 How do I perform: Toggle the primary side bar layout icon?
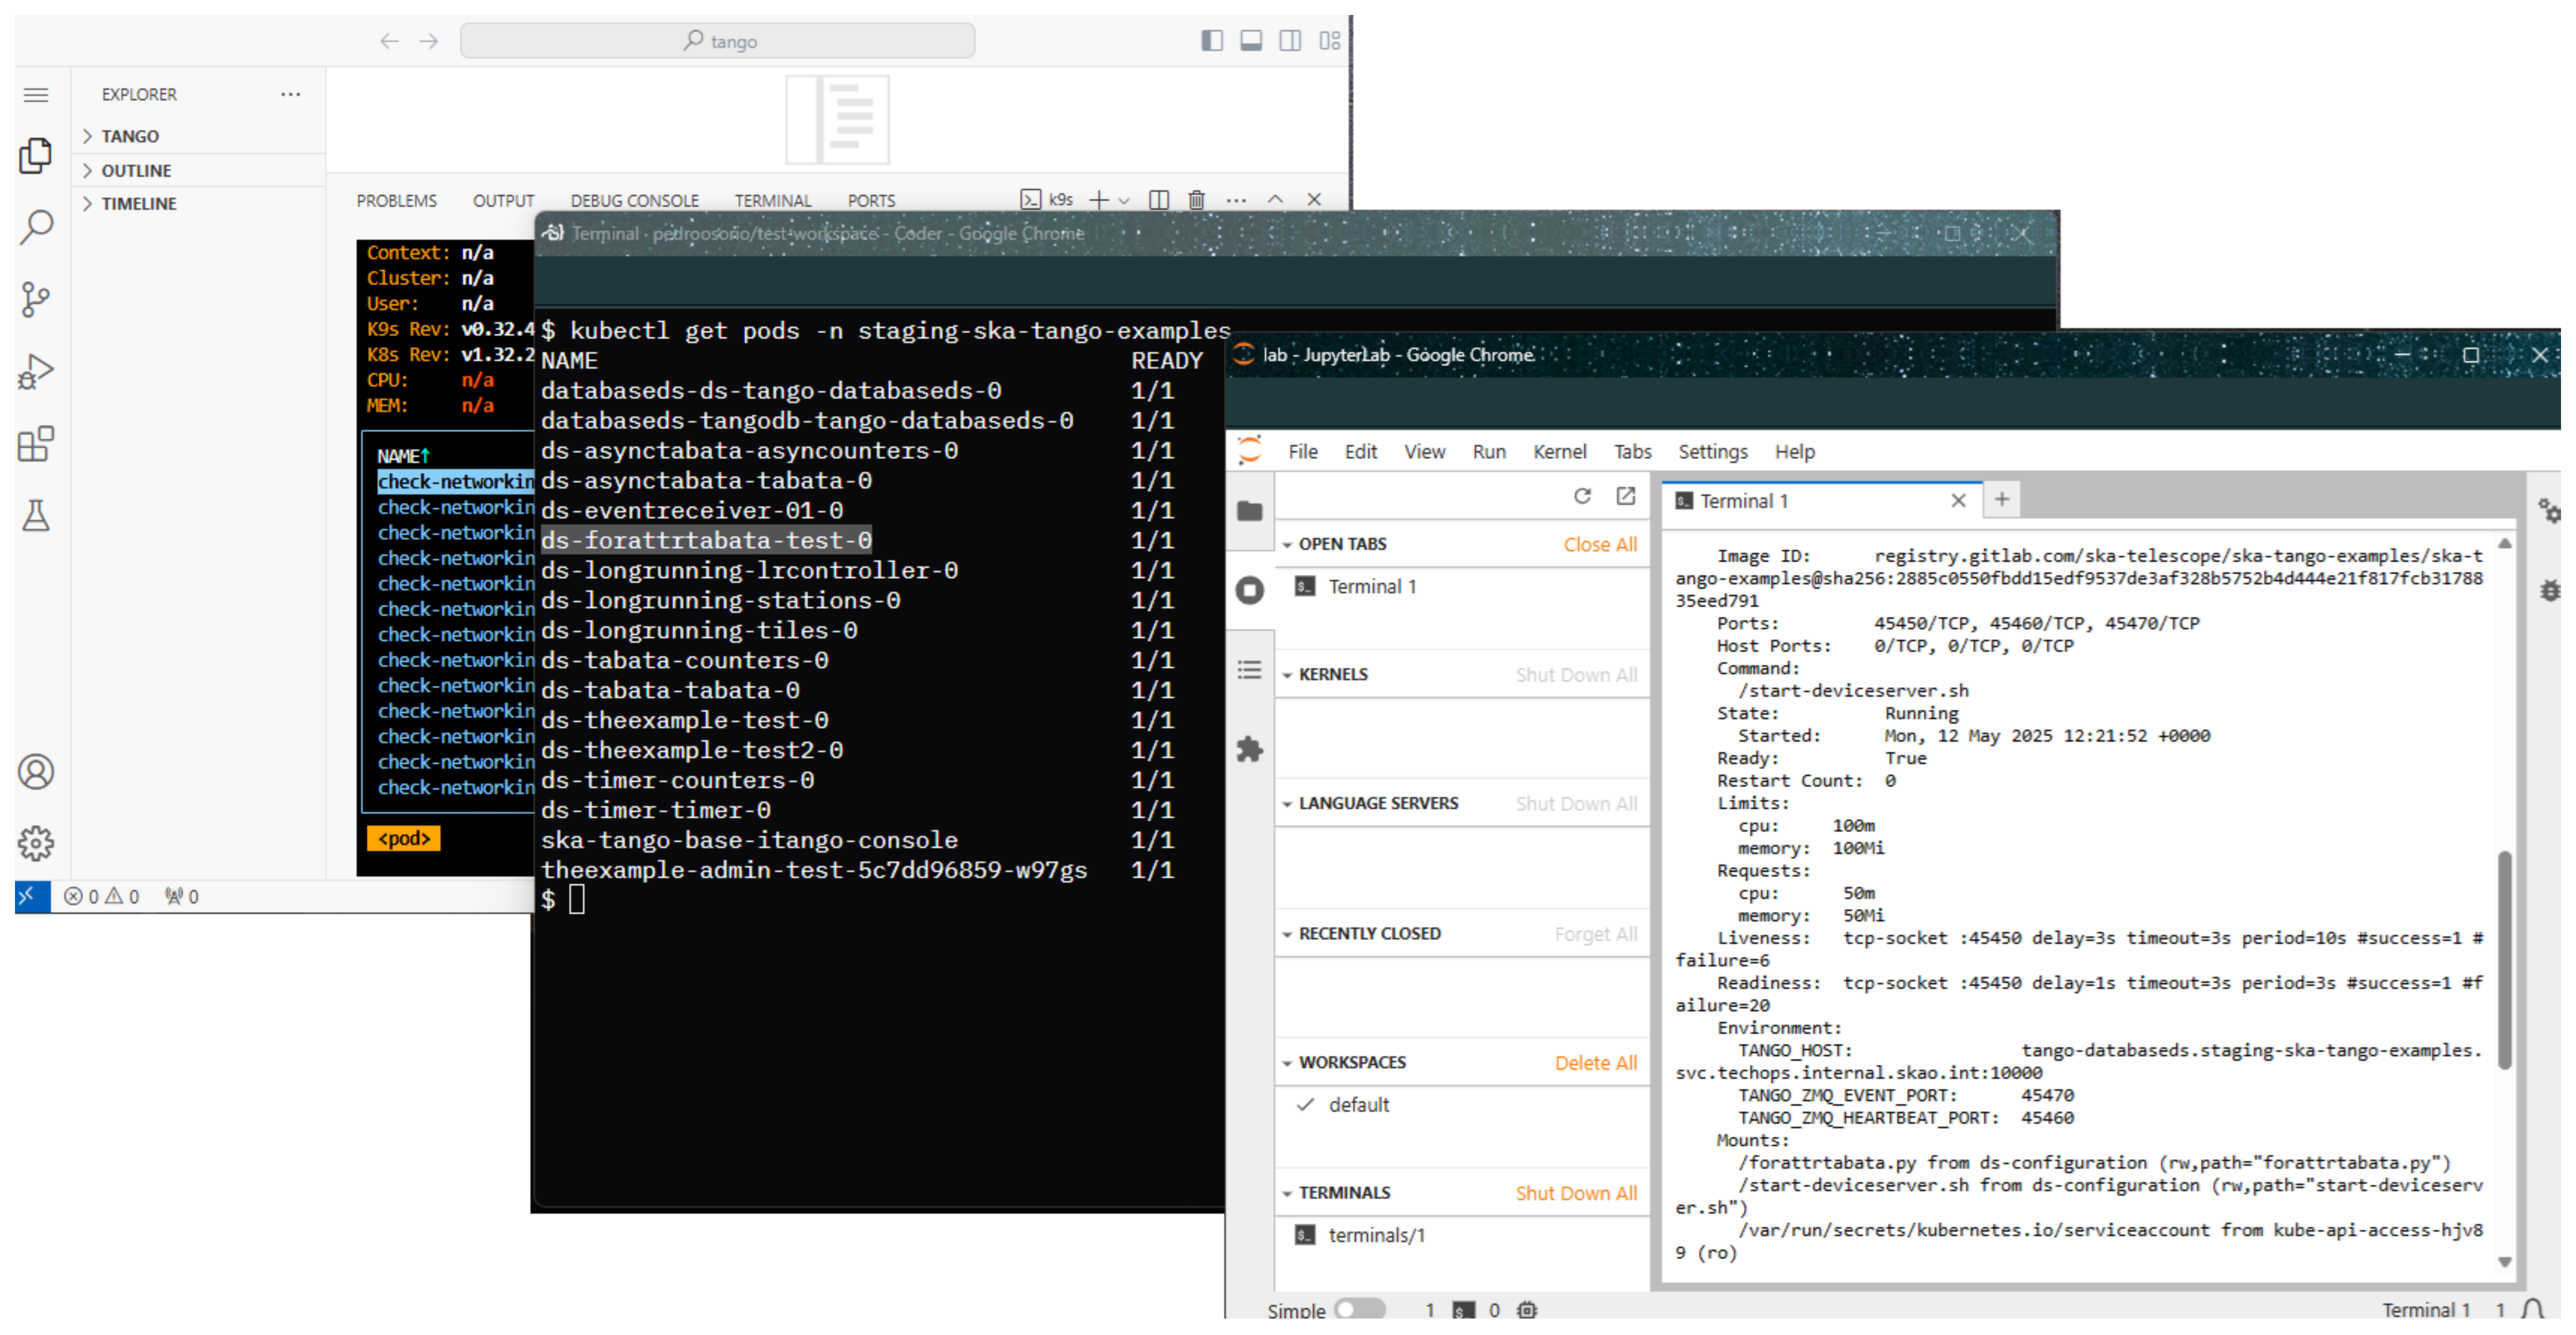pos(1212,41)
